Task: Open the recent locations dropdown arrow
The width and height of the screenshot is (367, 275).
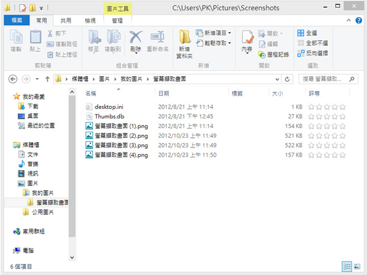Action: click(37, 79)
